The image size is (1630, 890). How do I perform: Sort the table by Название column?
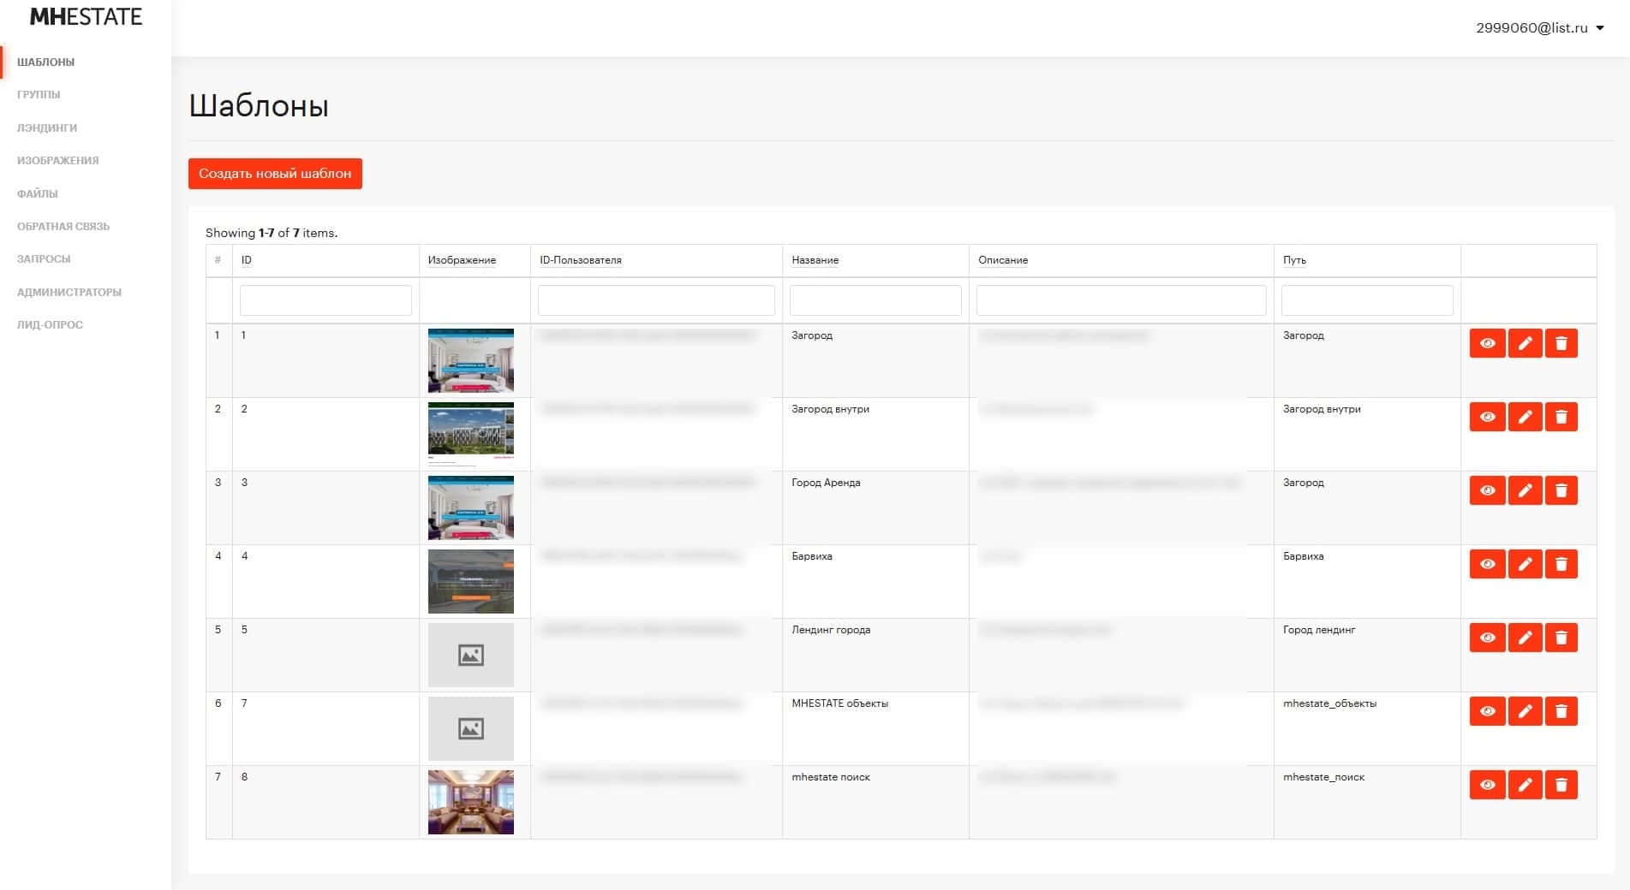point(815,260)
